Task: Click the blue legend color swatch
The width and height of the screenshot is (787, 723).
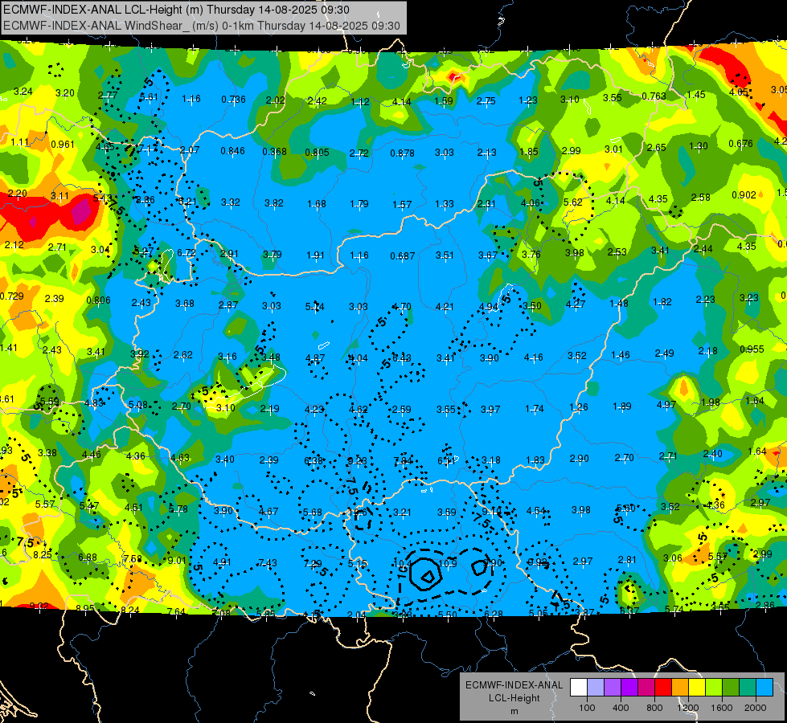Action: [x=765, y=688]
